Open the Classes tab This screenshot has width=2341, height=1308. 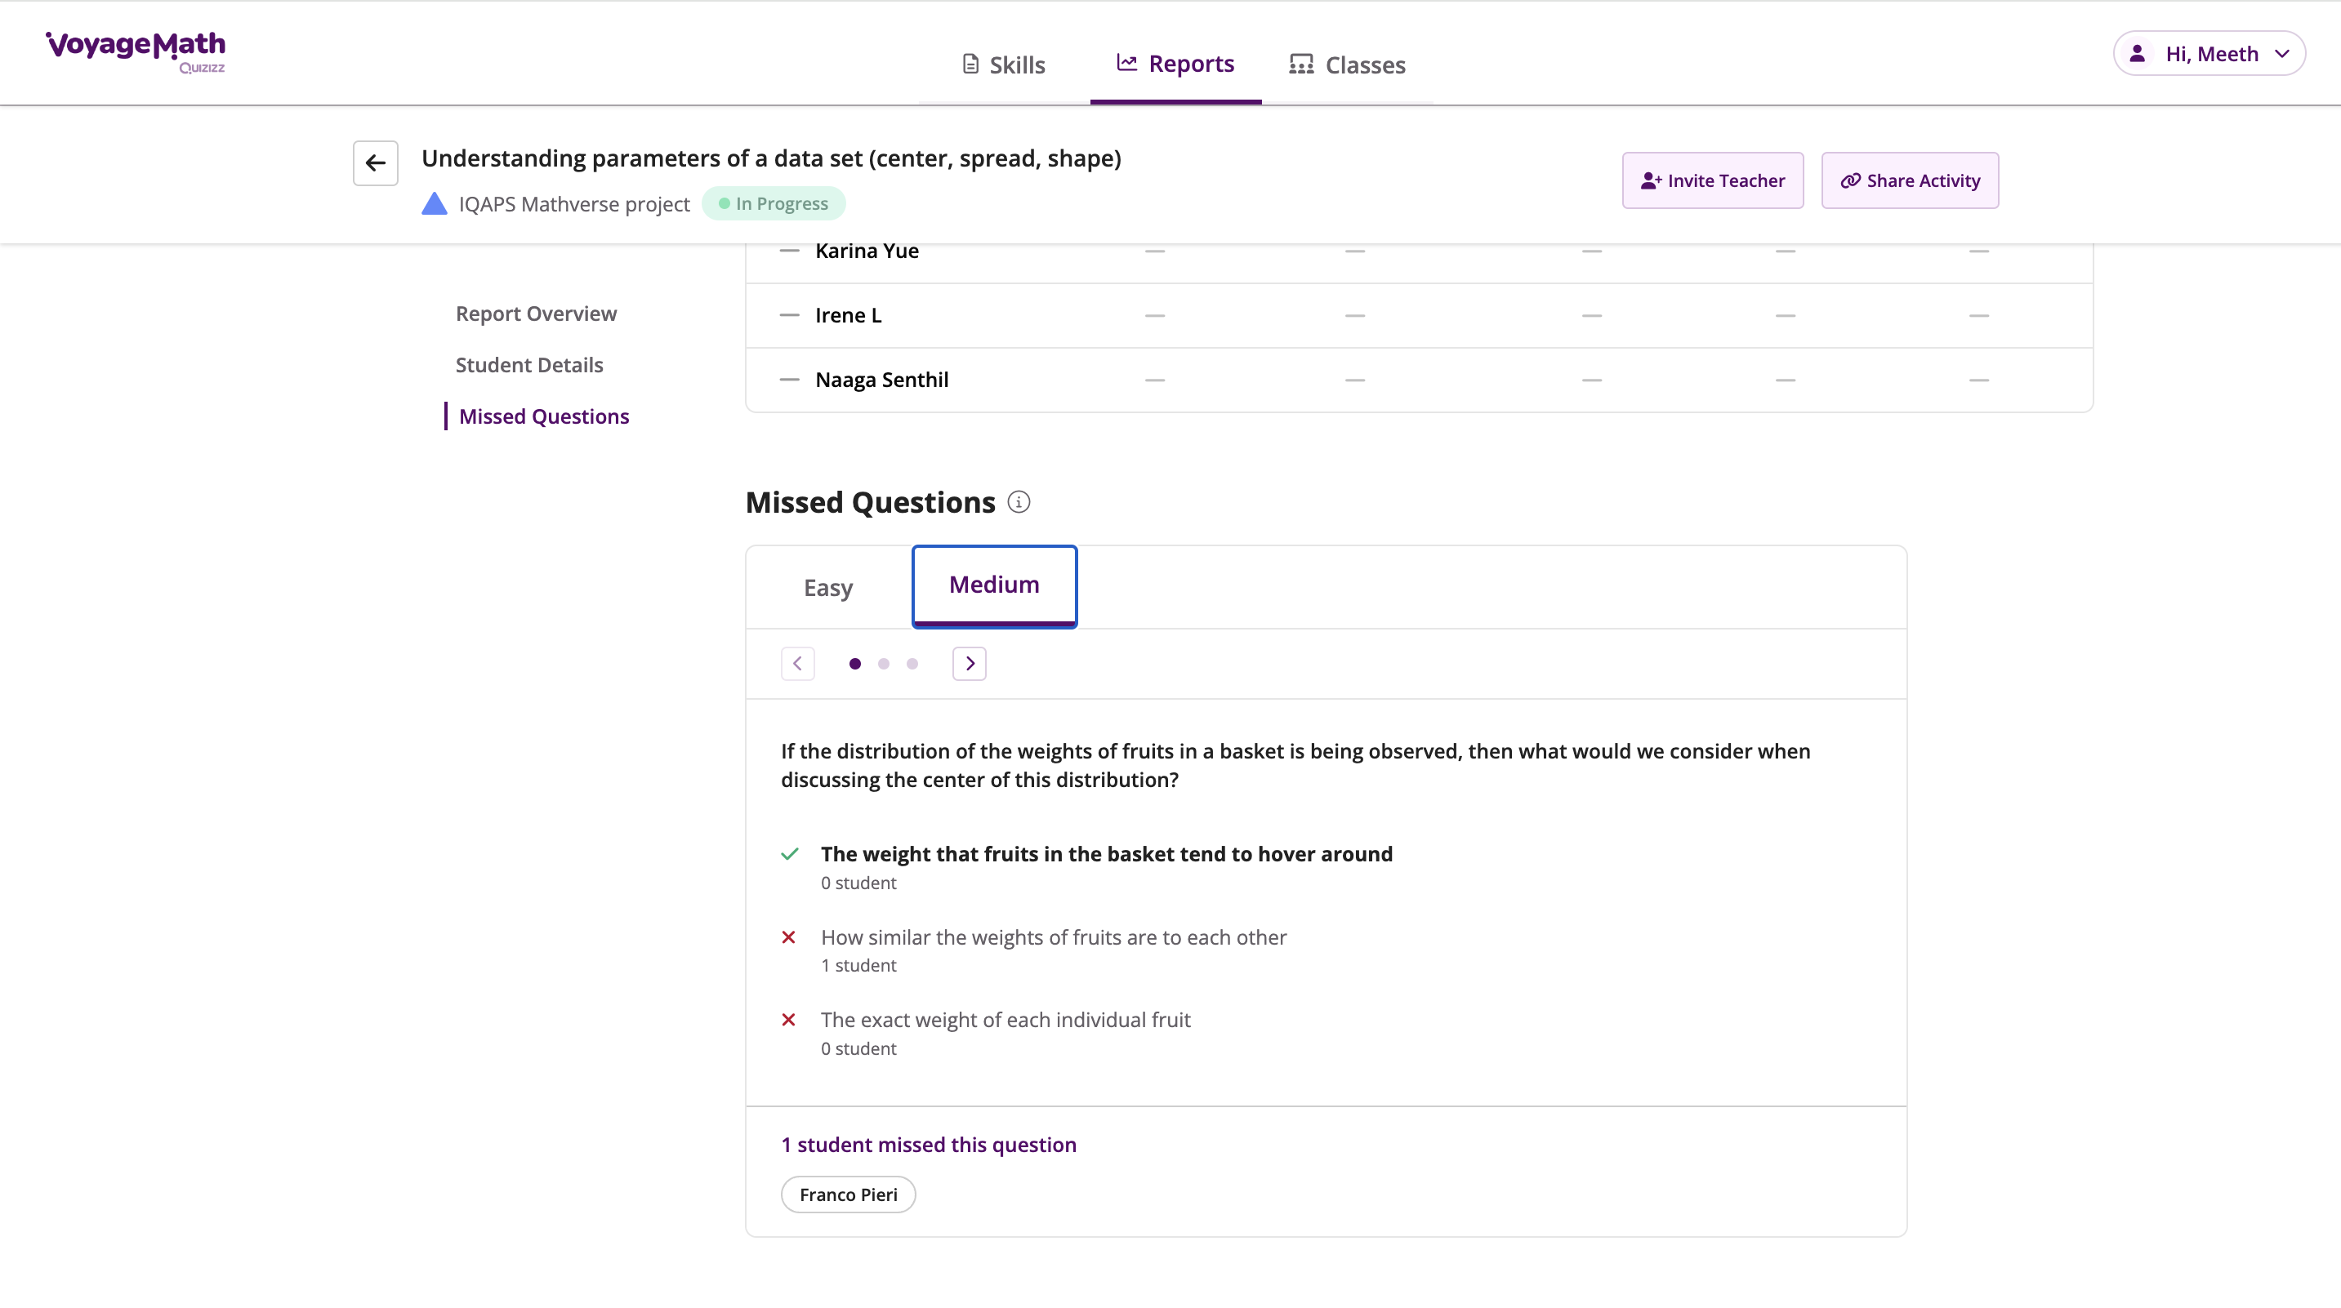[x=1347, y=65]
